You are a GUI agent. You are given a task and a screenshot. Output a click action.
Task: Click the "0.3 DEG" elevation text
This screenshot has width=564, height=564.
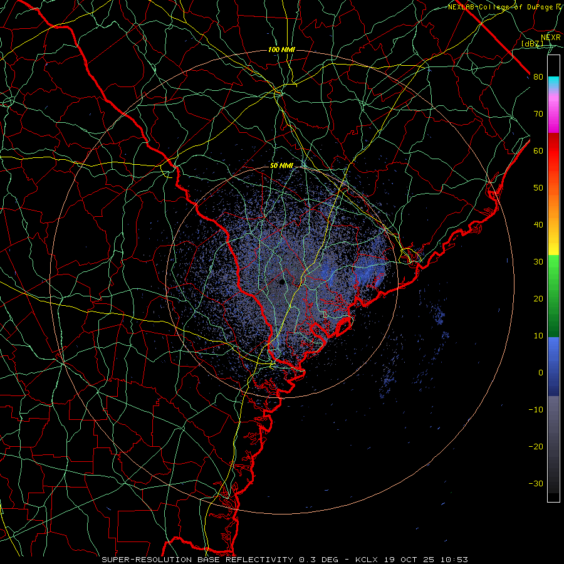(x=318, y=560)
